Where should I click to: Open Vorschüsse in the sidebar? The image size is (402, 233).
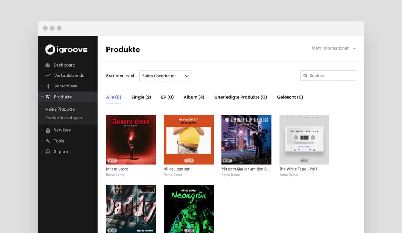tap(66, 86)
